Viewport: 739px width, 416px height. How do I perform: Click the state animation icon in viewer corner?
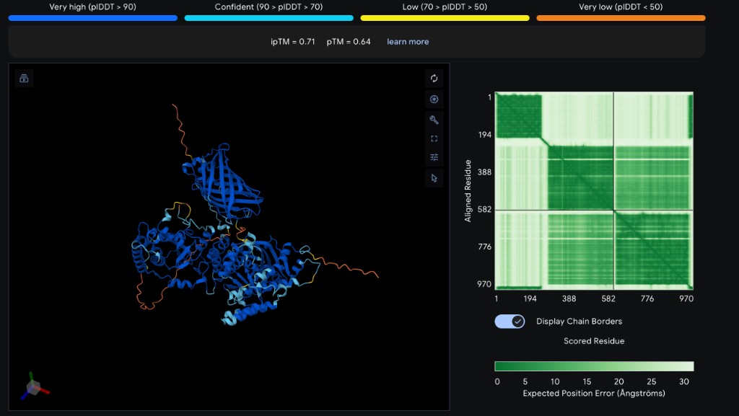pyautogui.click(x=24, y=78)
